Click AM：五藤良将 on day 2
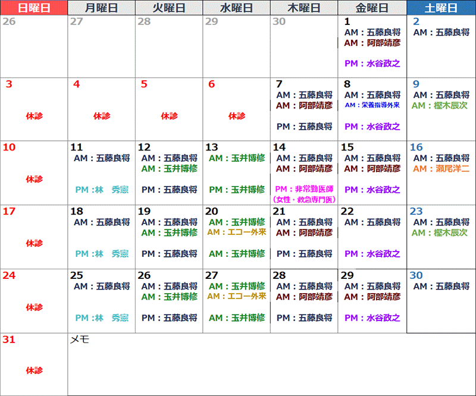 441,32
